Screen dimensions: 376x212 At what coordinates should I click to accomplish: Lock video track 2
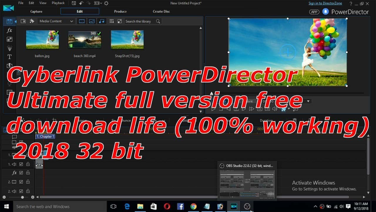[x=28, y=182]
